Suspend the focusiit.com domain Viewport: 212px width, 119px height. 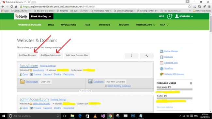tap(47, 74)
